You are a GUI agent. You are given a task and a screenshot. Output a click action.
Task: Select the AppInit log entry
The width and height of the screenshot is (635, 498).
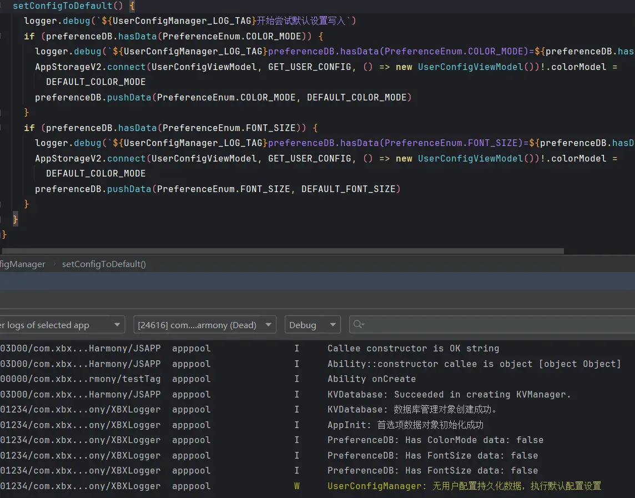click(x=405, y=425)
